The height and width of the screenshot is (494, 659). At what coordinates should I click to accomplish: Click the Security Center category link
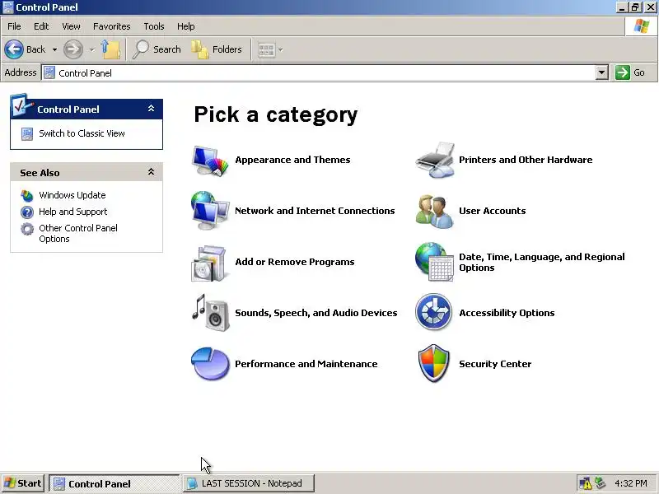495,364
